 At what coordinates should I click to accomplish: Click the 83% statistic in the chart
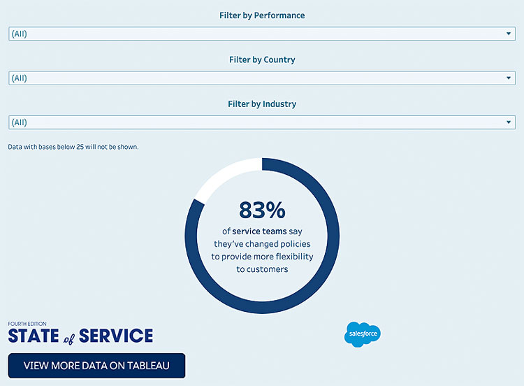pos(262,210)
